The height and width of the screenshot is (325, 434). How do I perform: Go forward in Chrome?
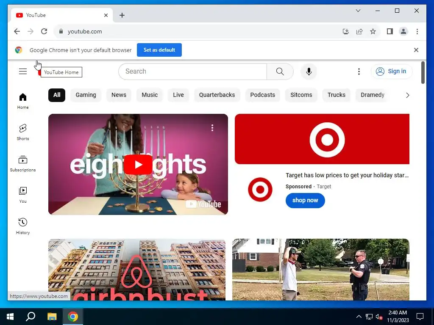(31, 31)
